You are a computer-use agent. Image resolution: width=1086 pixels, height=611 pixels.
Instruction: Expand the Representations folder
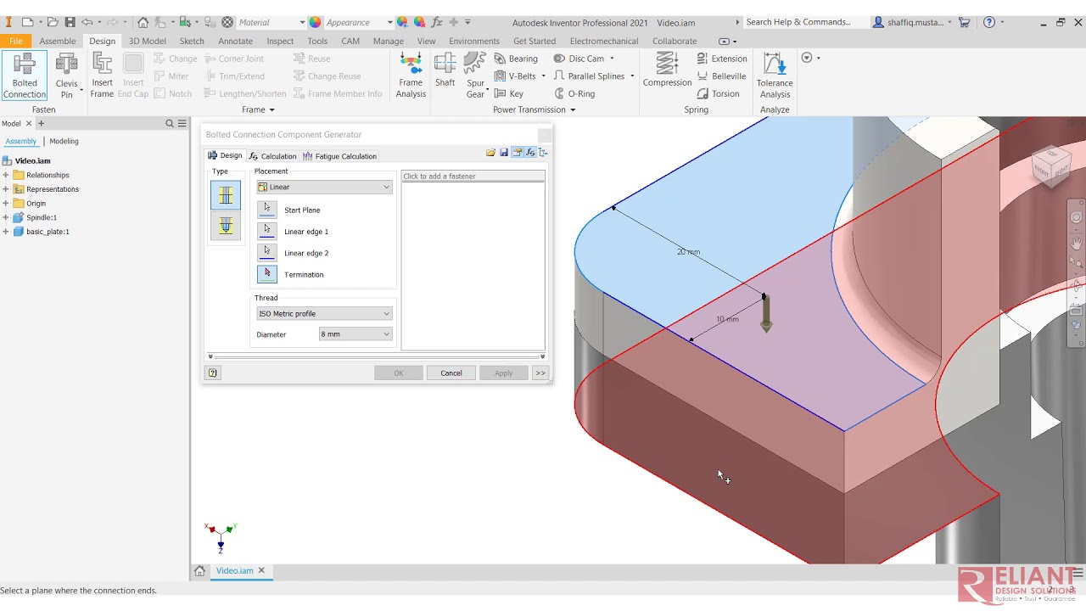[x=6, y=189]
